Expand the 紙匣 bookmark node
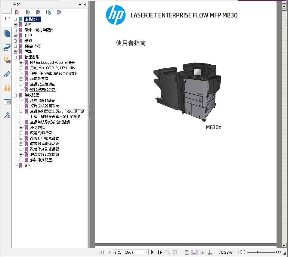 (15, 24)
